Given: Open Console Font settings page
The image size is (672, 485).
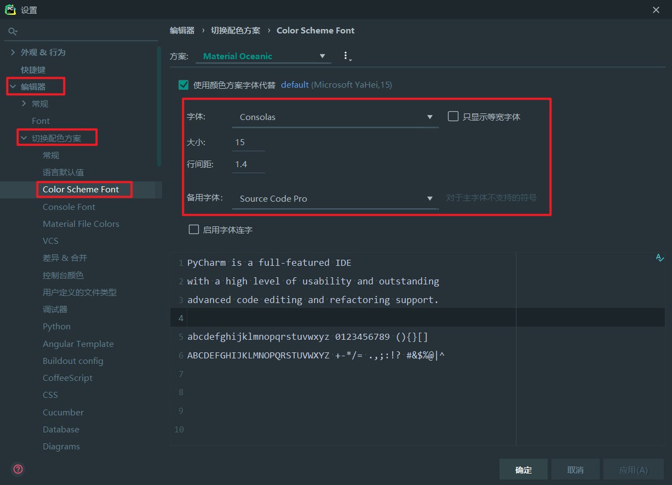Looking at the screenshot, I should click(x=69, y=207).
